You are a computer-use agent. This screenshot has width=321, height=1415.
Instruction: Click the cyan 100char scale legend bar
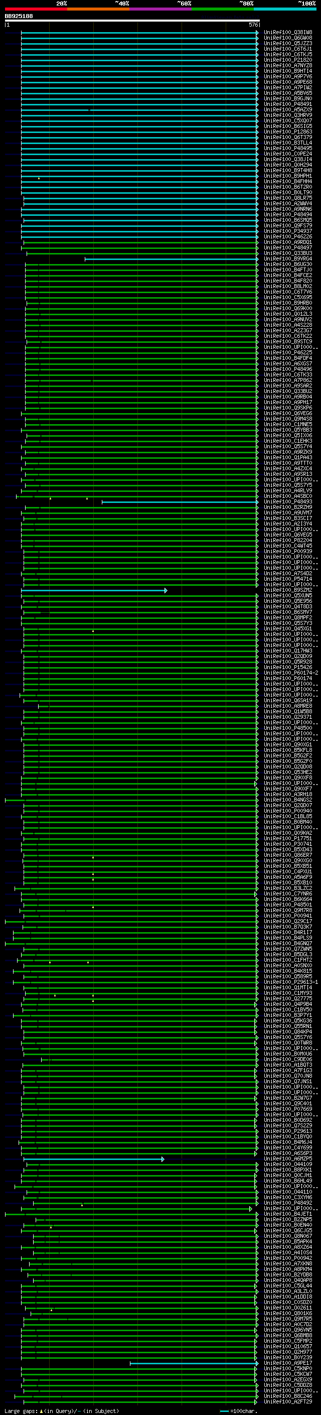point(224,1410)
